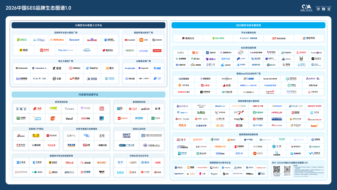This screenshot has width=337, height=190.
Task: Select the 大模型与AI答案入口平台 header bar
Action: [89, 25]
